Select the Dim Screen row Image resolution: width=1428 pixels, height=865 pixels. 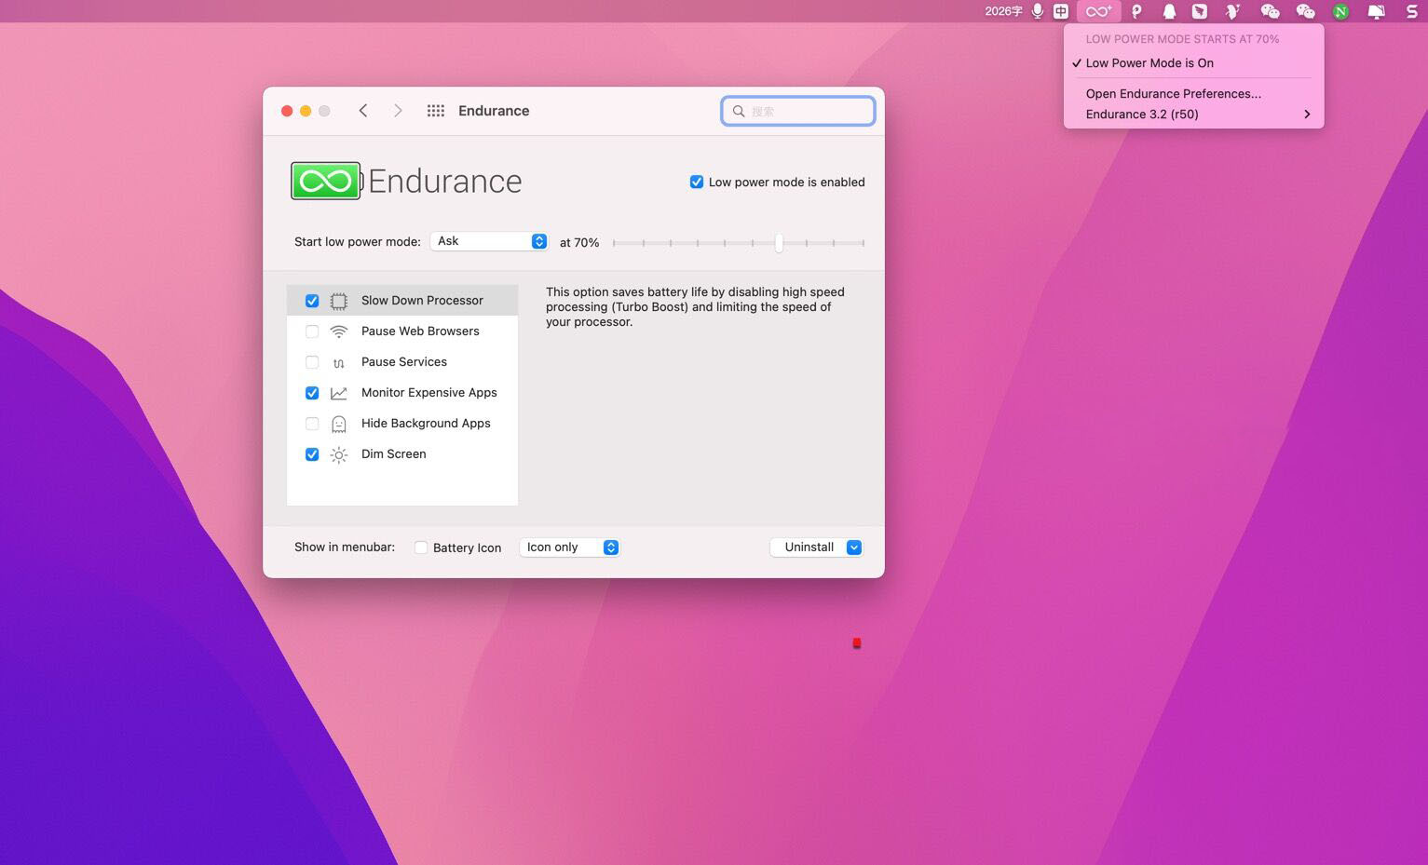pos(402,454)
